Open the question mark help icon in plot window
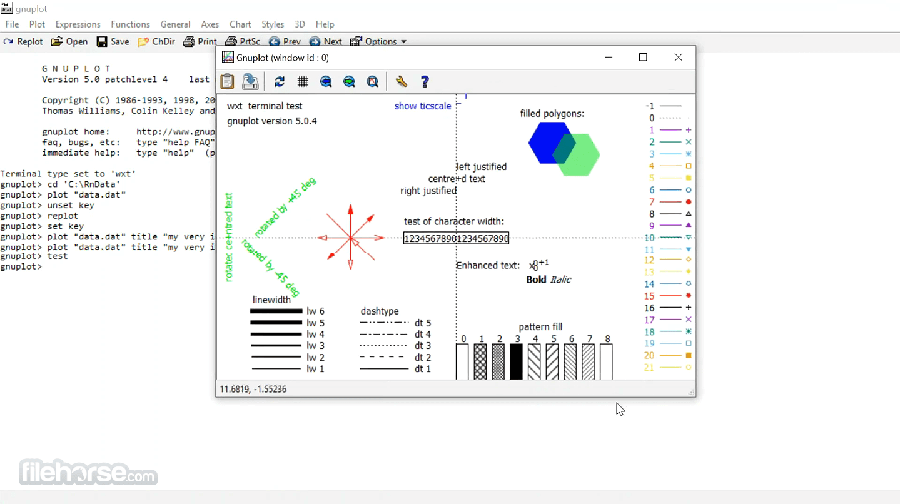Screen dimensions: 900x504 425,81
